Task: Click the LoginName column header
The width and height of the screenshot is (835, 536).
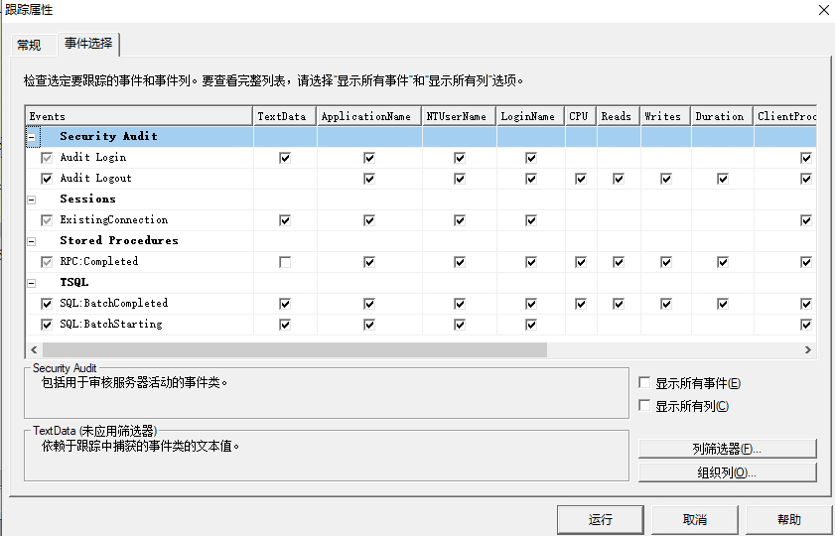Action: [531, 116]
